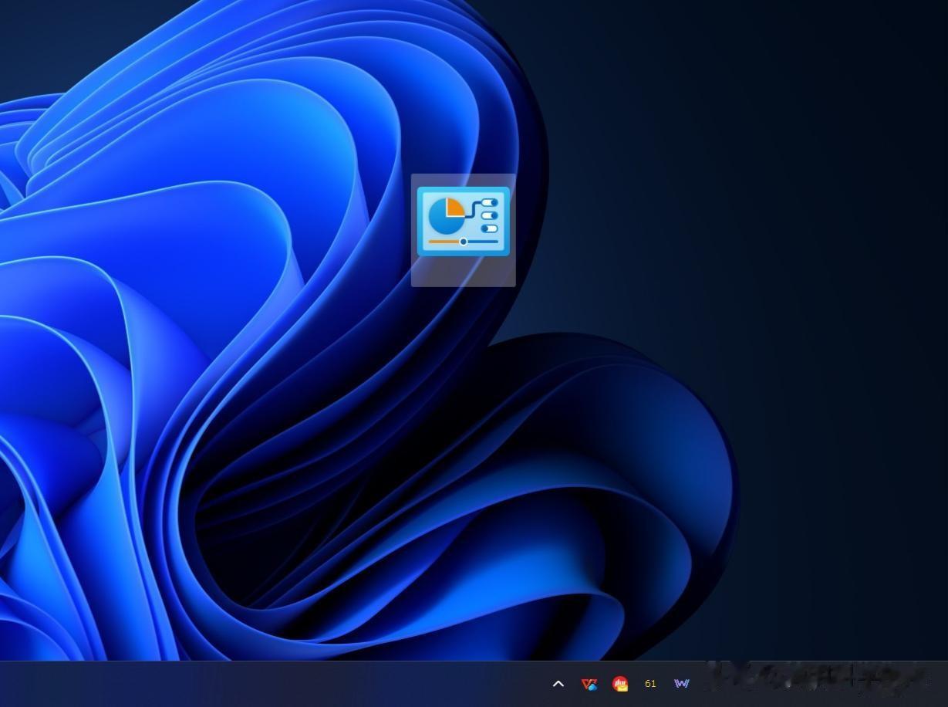Open the yellow 61 temperature tray indicator
This screenshot has width=948, height=707.
(650, 684)
